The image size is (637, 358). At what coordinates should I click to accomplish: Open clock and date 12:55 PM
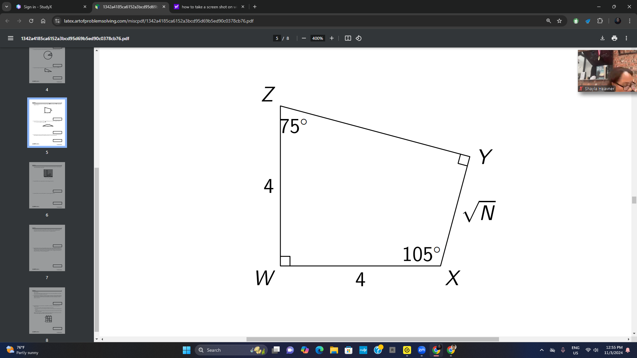614,350
